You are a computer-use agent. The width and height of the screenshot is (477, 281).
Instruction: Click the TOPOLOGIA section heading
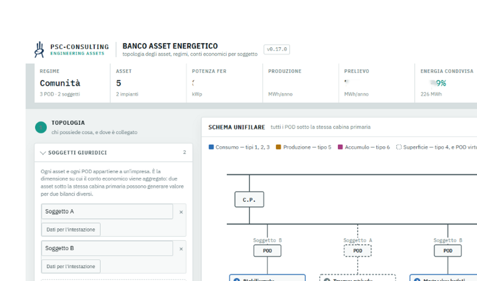(x=68, y=123)
